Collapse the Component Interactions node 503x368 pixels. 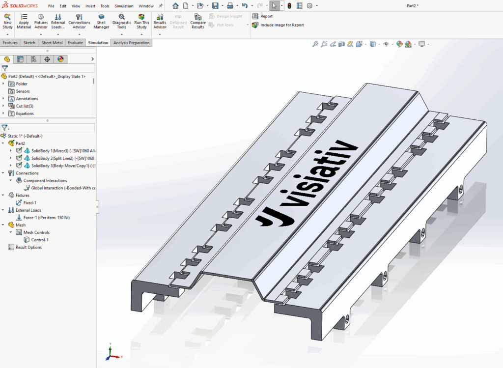[11, 180]
